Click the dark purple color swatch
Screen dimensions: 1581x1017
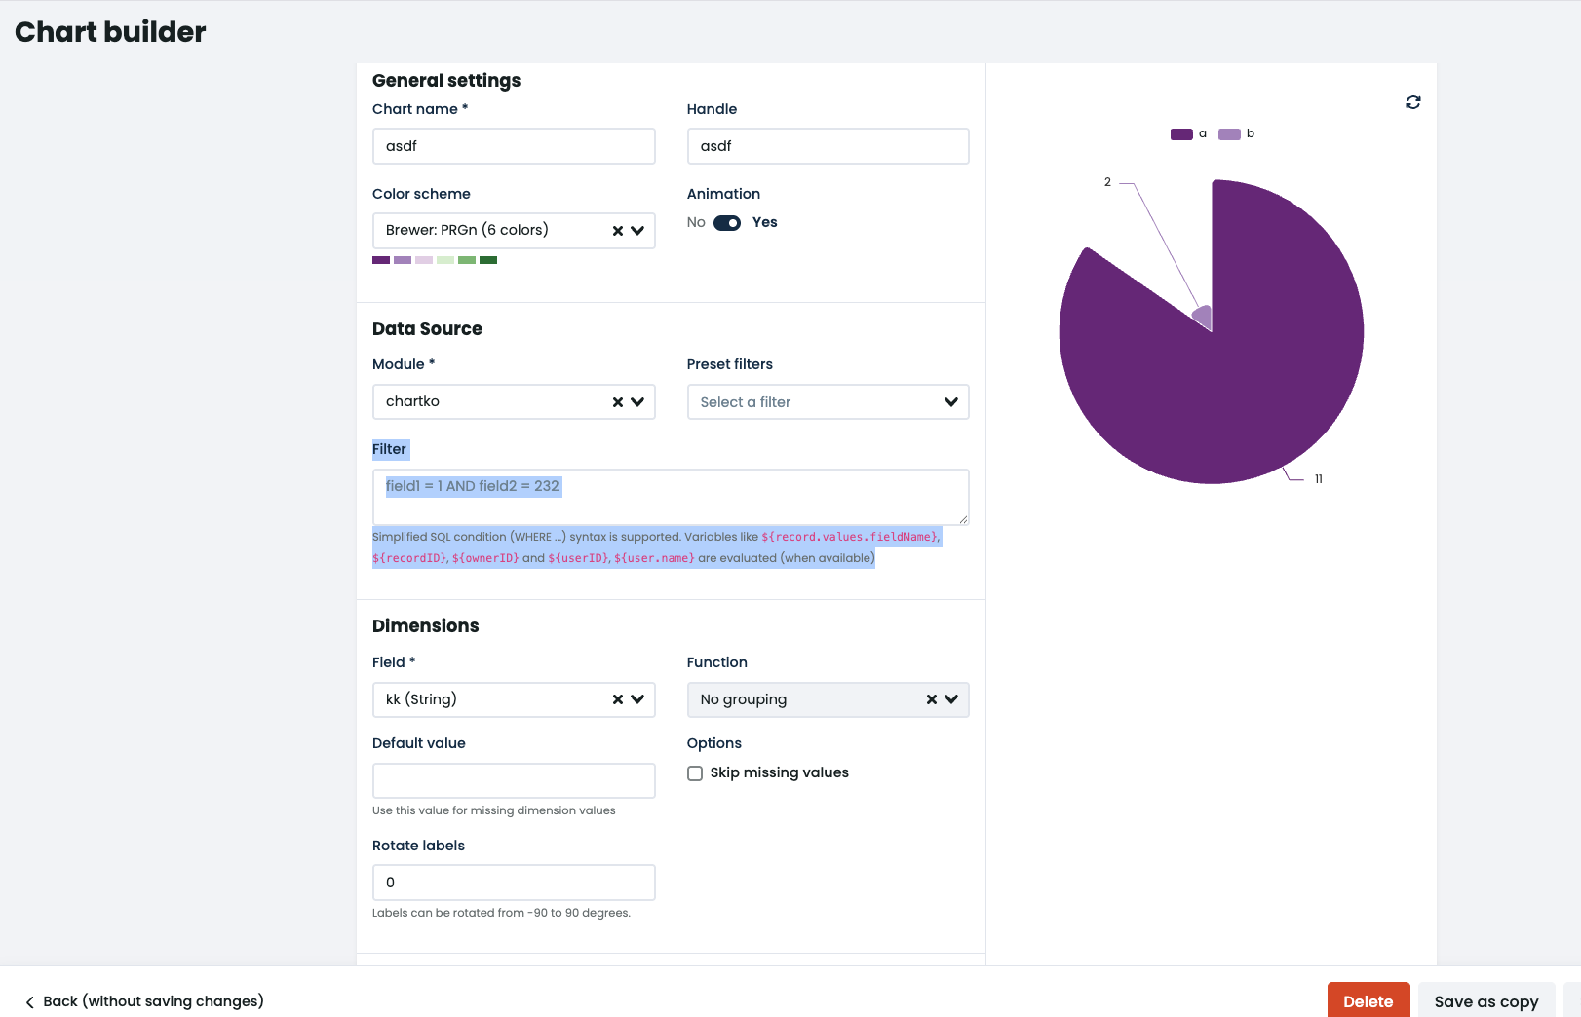pyautogui.click(x=381, y=260)
